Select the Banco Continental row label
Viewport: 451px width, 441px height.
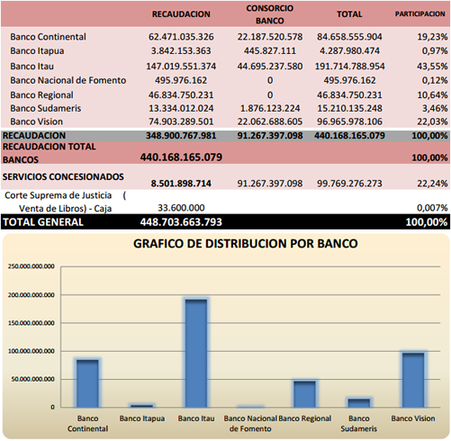tap(48, 37)
